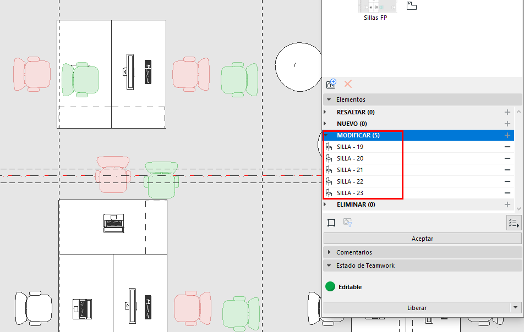Click chair icon beside SILLA - 21
524x332 pixels.
329,170
